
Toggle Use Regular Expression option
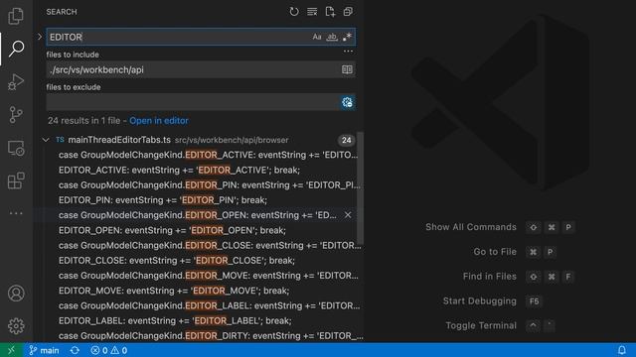tap(347, 37)
